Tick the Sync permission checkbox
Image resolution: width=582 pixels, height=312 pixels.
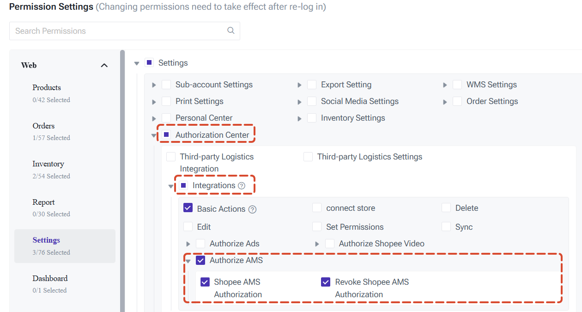pyautogui.click(x=446, y=226)
